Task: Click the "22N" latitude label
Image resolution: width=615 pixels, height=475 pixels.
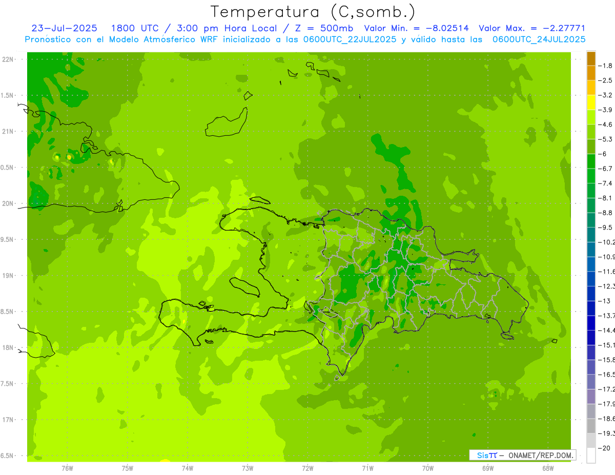Action: [x=8, y=59]
